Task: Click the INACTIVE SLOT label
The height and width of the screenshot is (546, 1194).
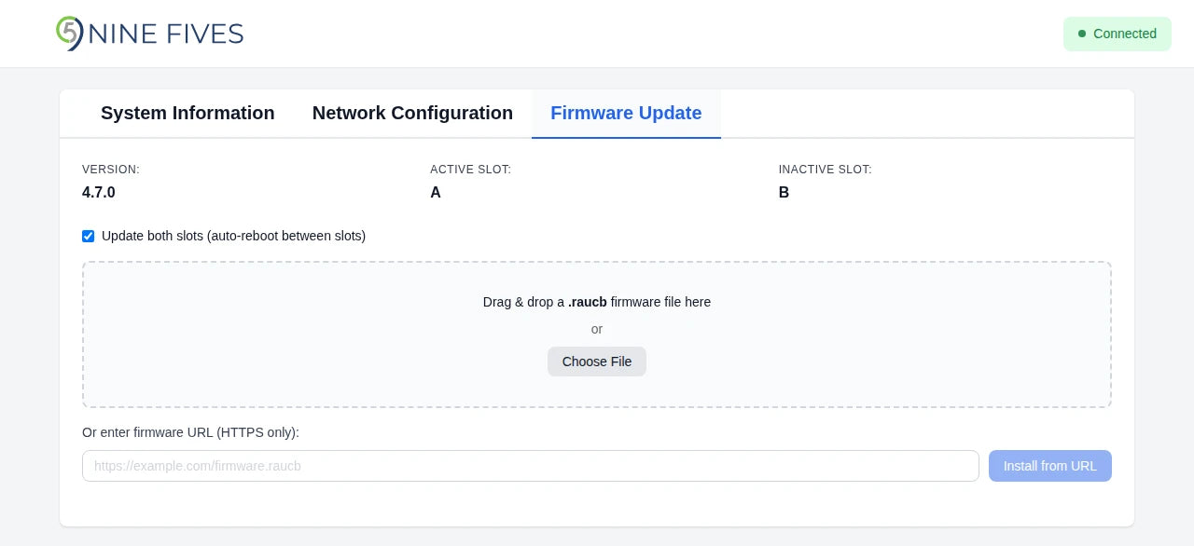Action: [826, 170]
